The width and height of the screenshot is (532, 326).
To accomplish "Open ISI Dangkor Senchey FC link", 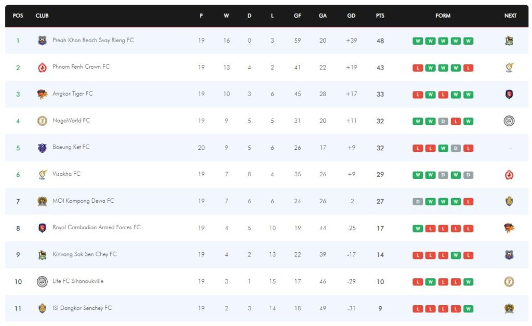I will click(x=82, y=308).
